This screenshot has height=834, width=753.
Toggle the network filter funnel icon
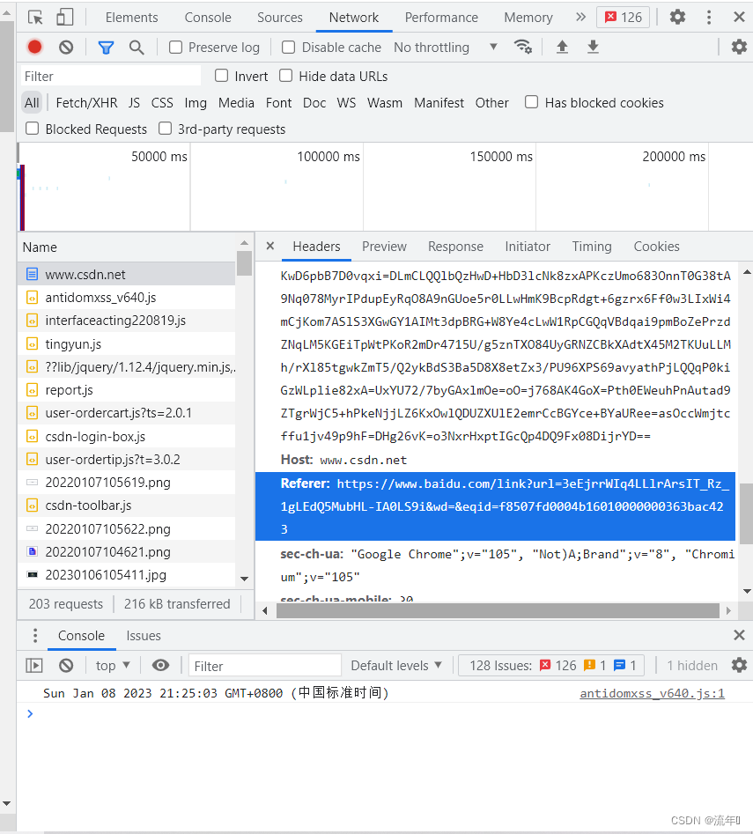106,48
